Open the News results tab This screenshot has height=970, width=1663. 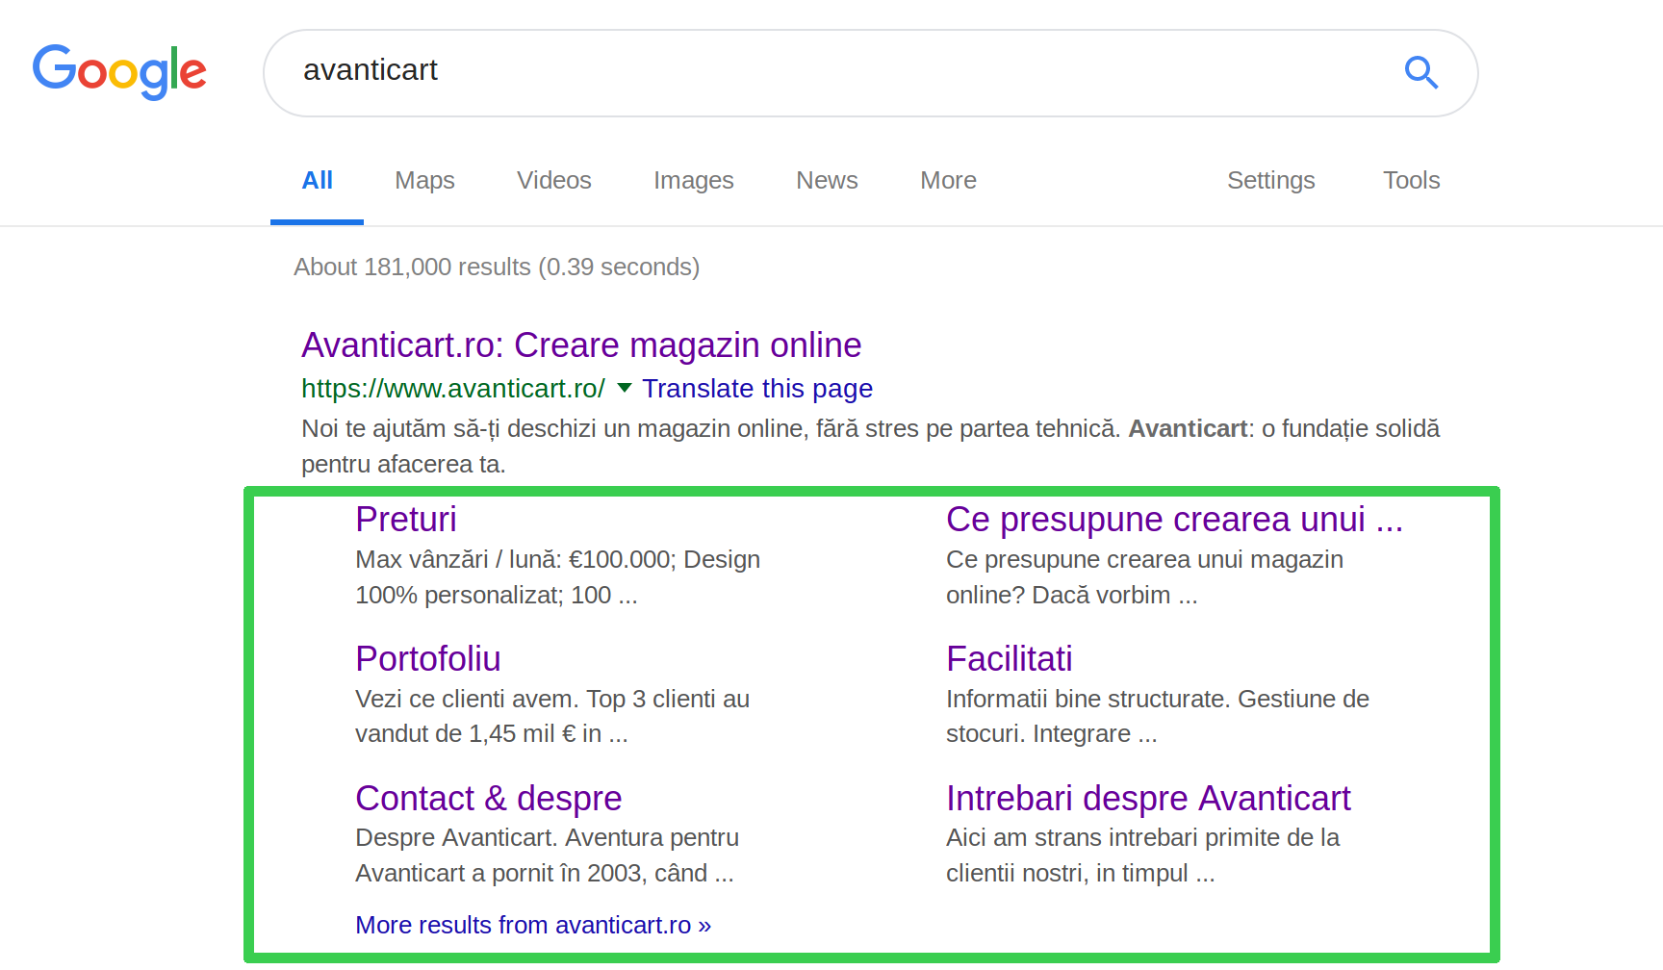tap(827, 181)
